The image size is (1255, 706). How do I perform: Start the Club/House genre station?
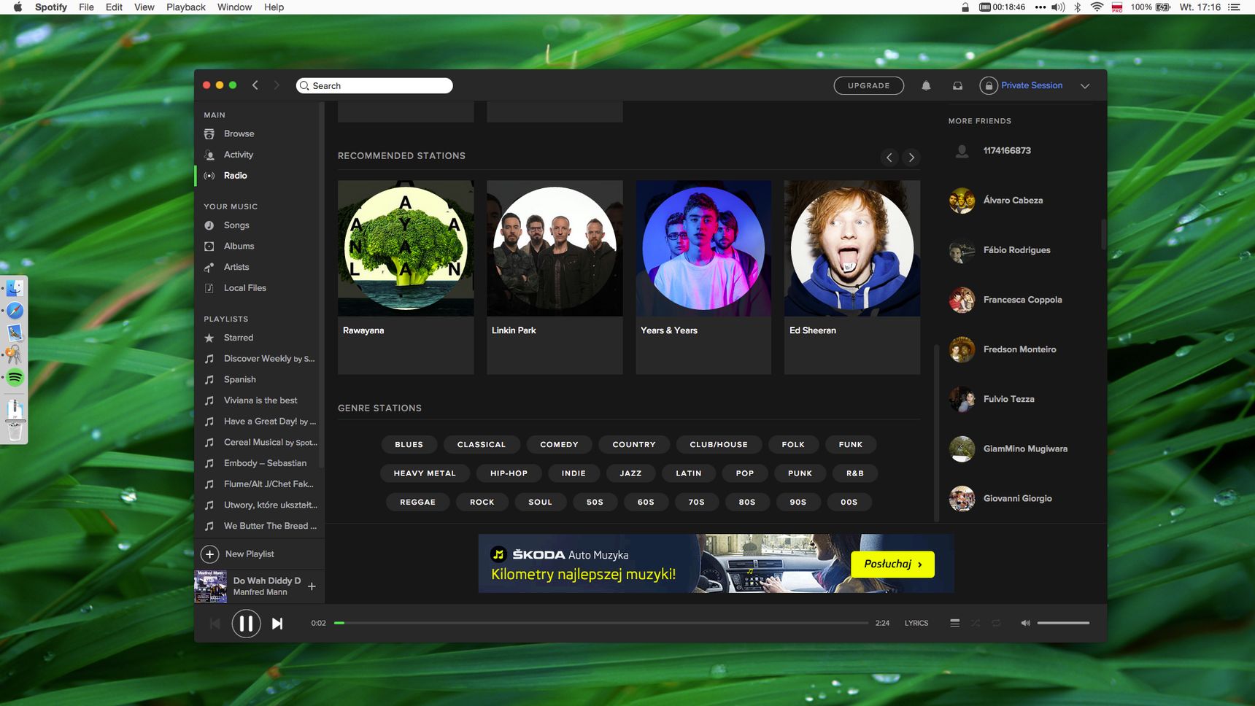coord(719,444)
